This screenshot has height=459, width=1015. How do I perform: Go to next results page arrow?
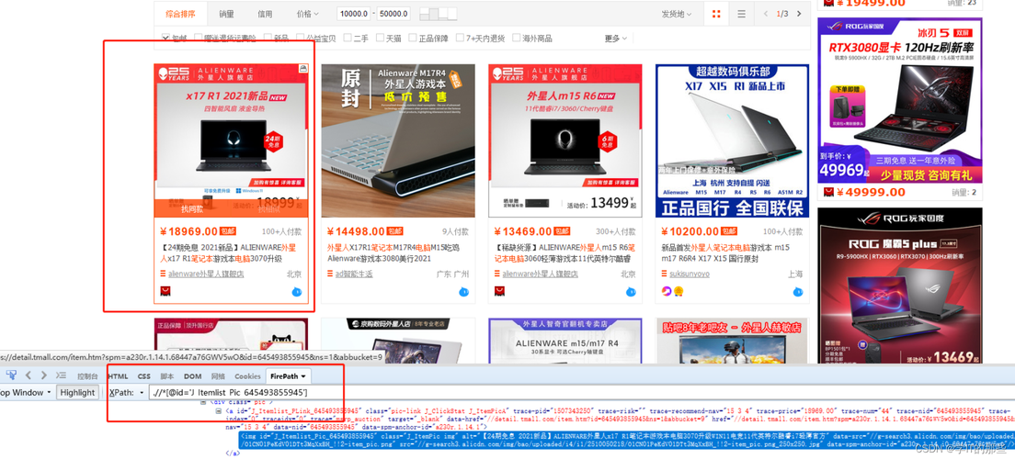[x=799, y=14]
